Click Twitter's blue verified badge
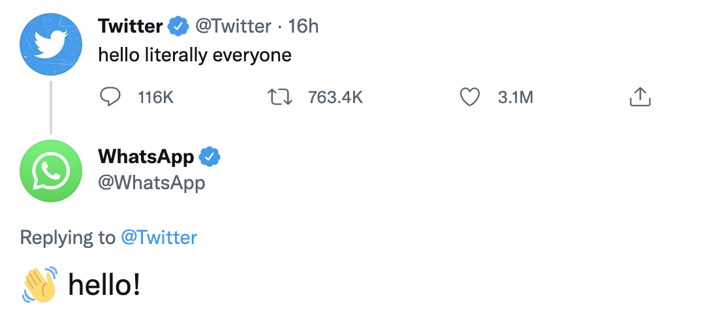The height and width of the screenshot is (321, 701). (178, 27)
